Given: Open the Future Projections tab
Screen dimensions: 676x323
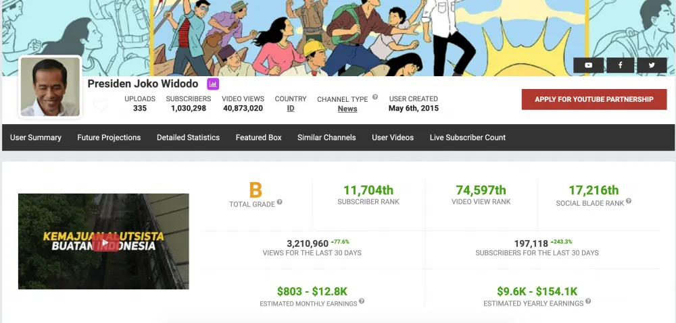Looking at the screenshot, I should (109, 138).
